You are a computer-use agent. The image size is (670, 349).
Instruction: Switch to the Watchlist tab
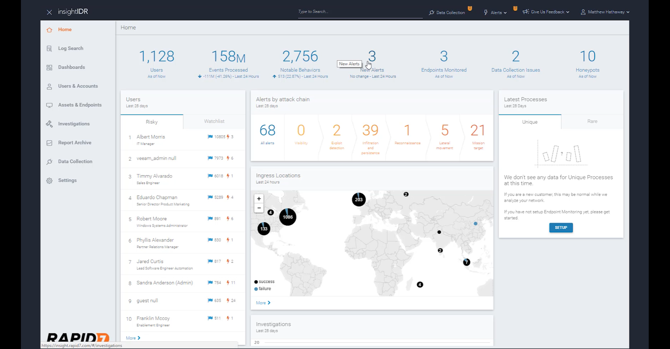[x=214, y=121]
